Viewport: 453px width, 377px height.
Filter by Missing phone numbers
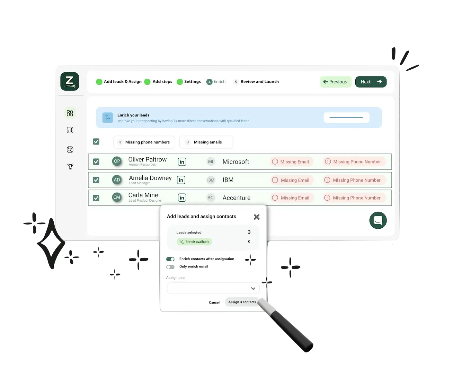point(144,142)
